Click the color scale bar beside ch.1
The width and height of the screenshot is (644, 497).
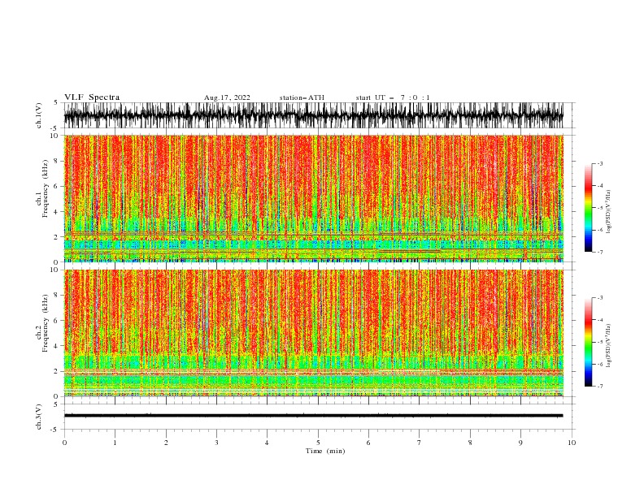(x=589, y=208)
